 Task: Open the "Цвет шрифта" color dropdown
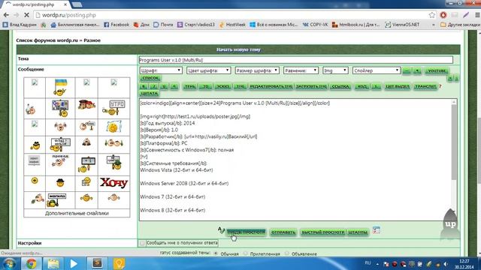209,70
